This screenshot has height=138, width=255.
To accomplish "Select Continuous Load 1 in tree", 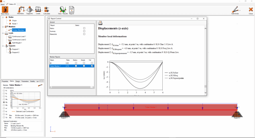I will coord(19,36).
